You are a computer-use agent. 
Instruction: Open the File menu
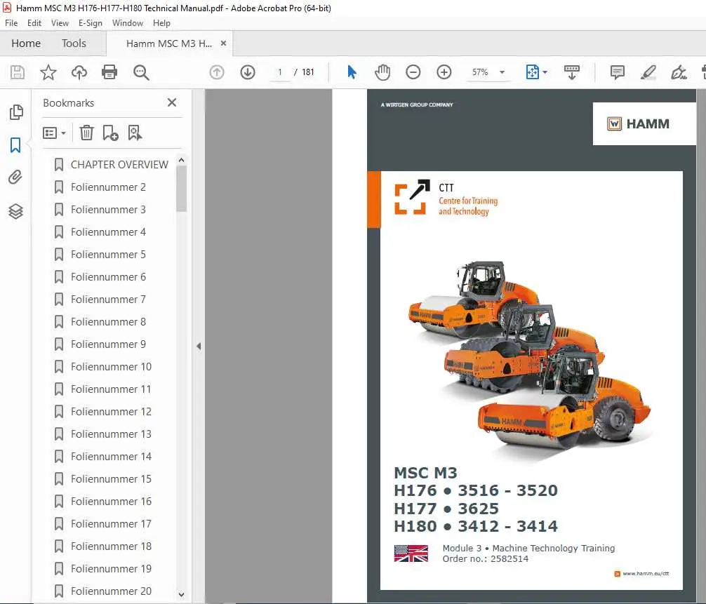pos(11,23)
